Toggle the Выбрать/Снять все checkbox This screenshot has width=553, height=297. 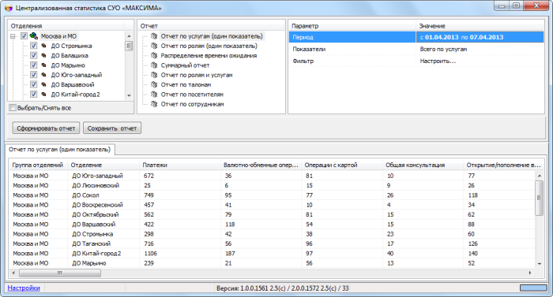pos(13,108)
